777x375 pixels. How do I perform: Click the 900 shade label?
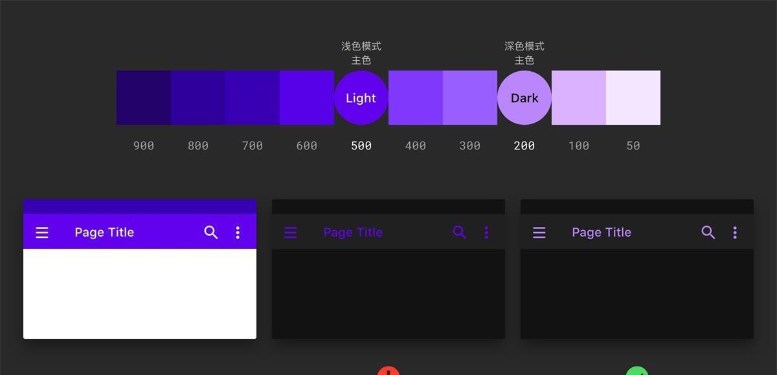click(144, 146)
